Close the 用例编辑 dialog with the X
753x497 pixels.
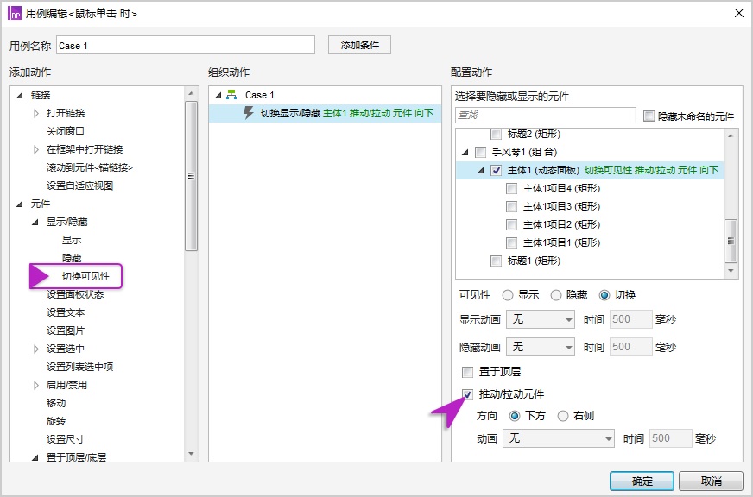pyautogui.click(x=739, y=14)
